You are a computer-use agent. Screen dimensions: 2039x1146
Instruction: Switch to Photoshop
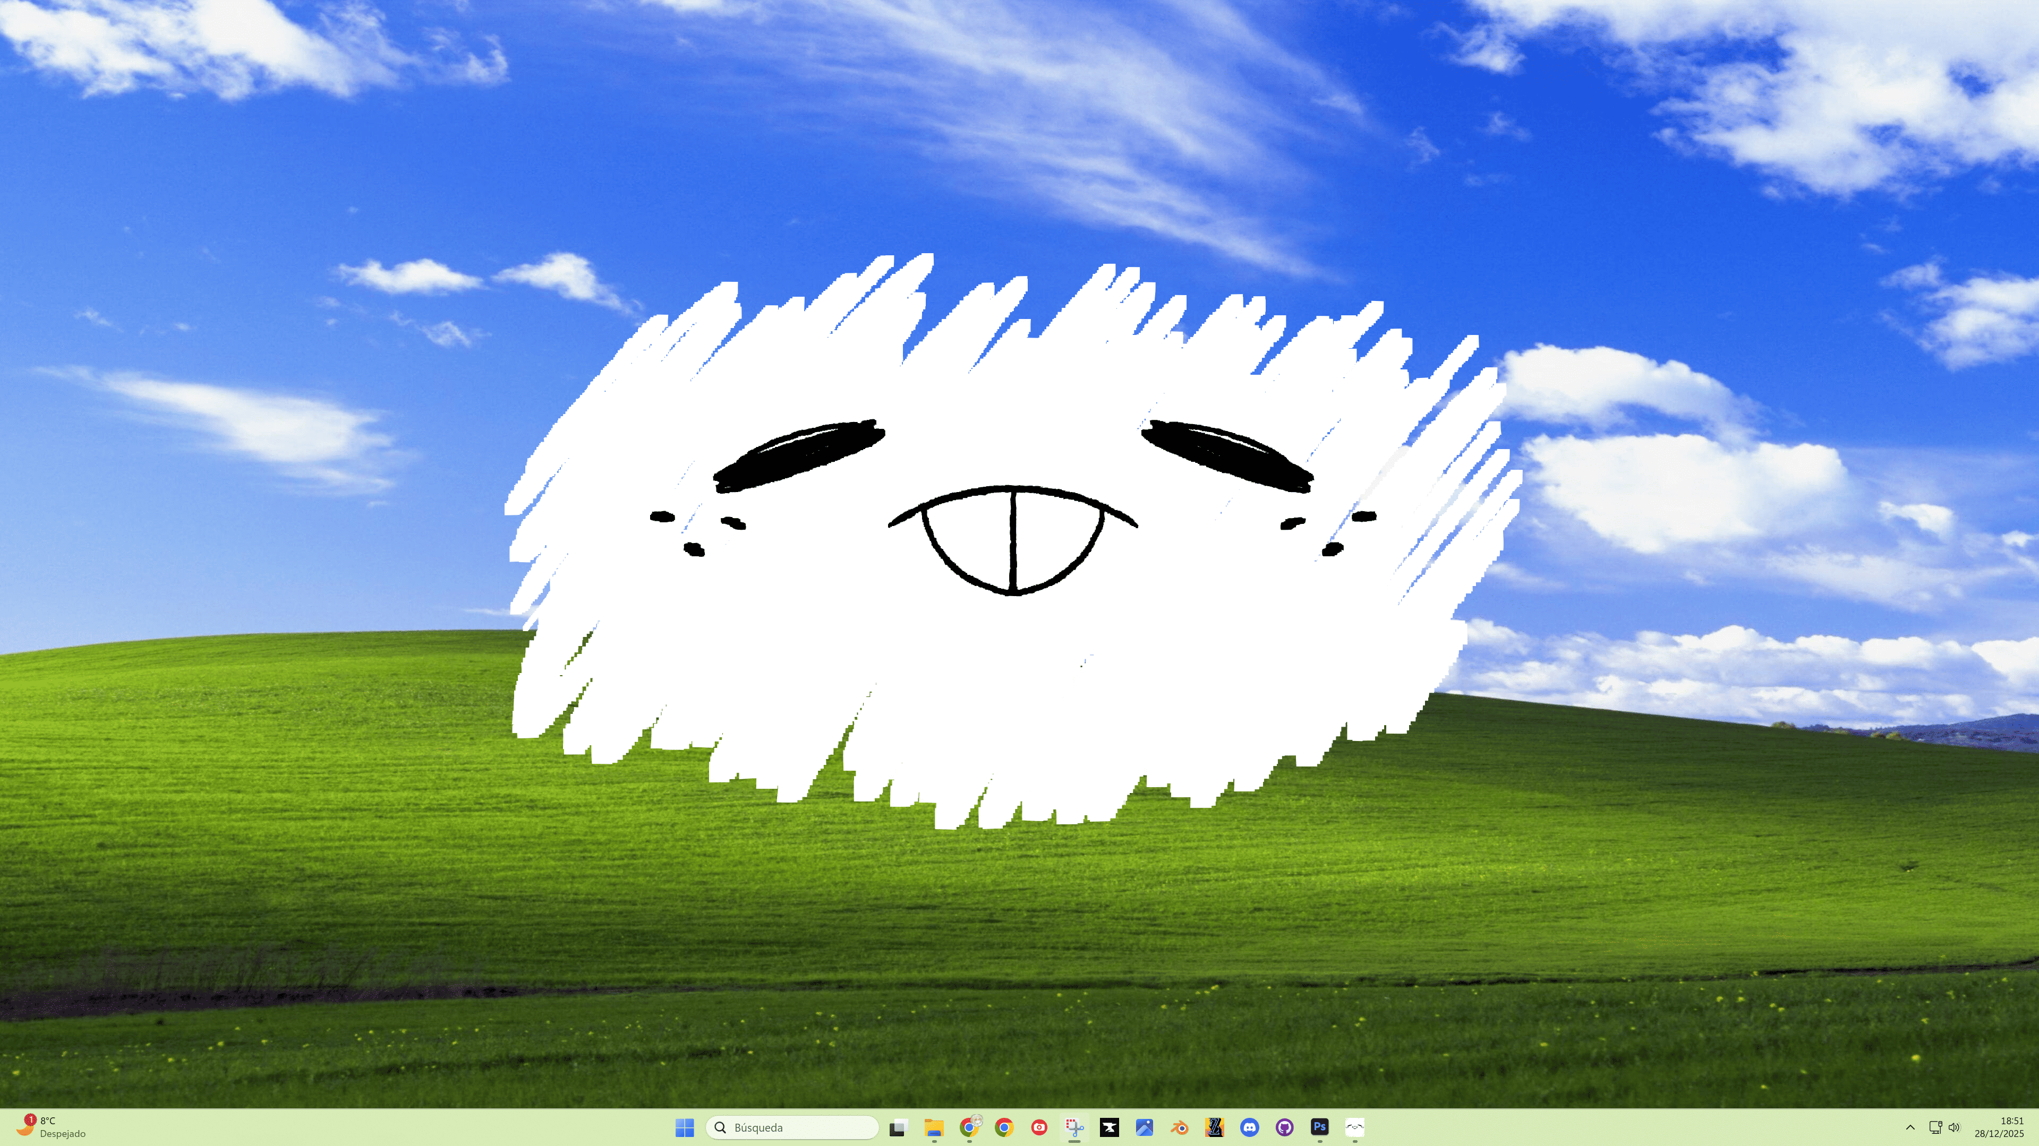pos(1319,1127)
